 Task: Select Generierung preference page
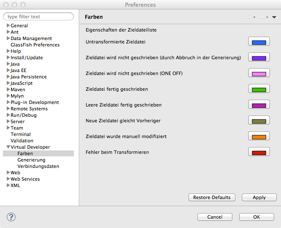32,160
